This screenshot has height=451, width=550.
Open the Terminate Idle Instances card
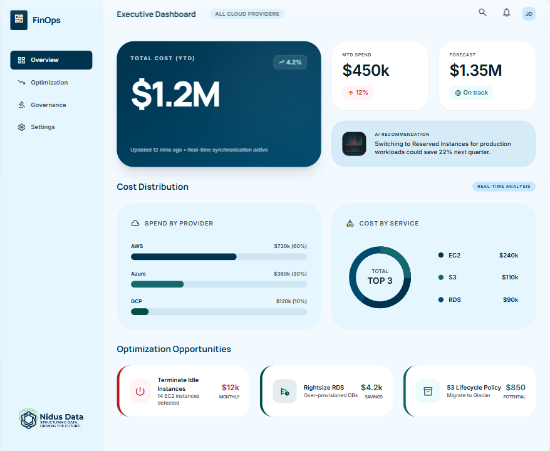point(183,391)
